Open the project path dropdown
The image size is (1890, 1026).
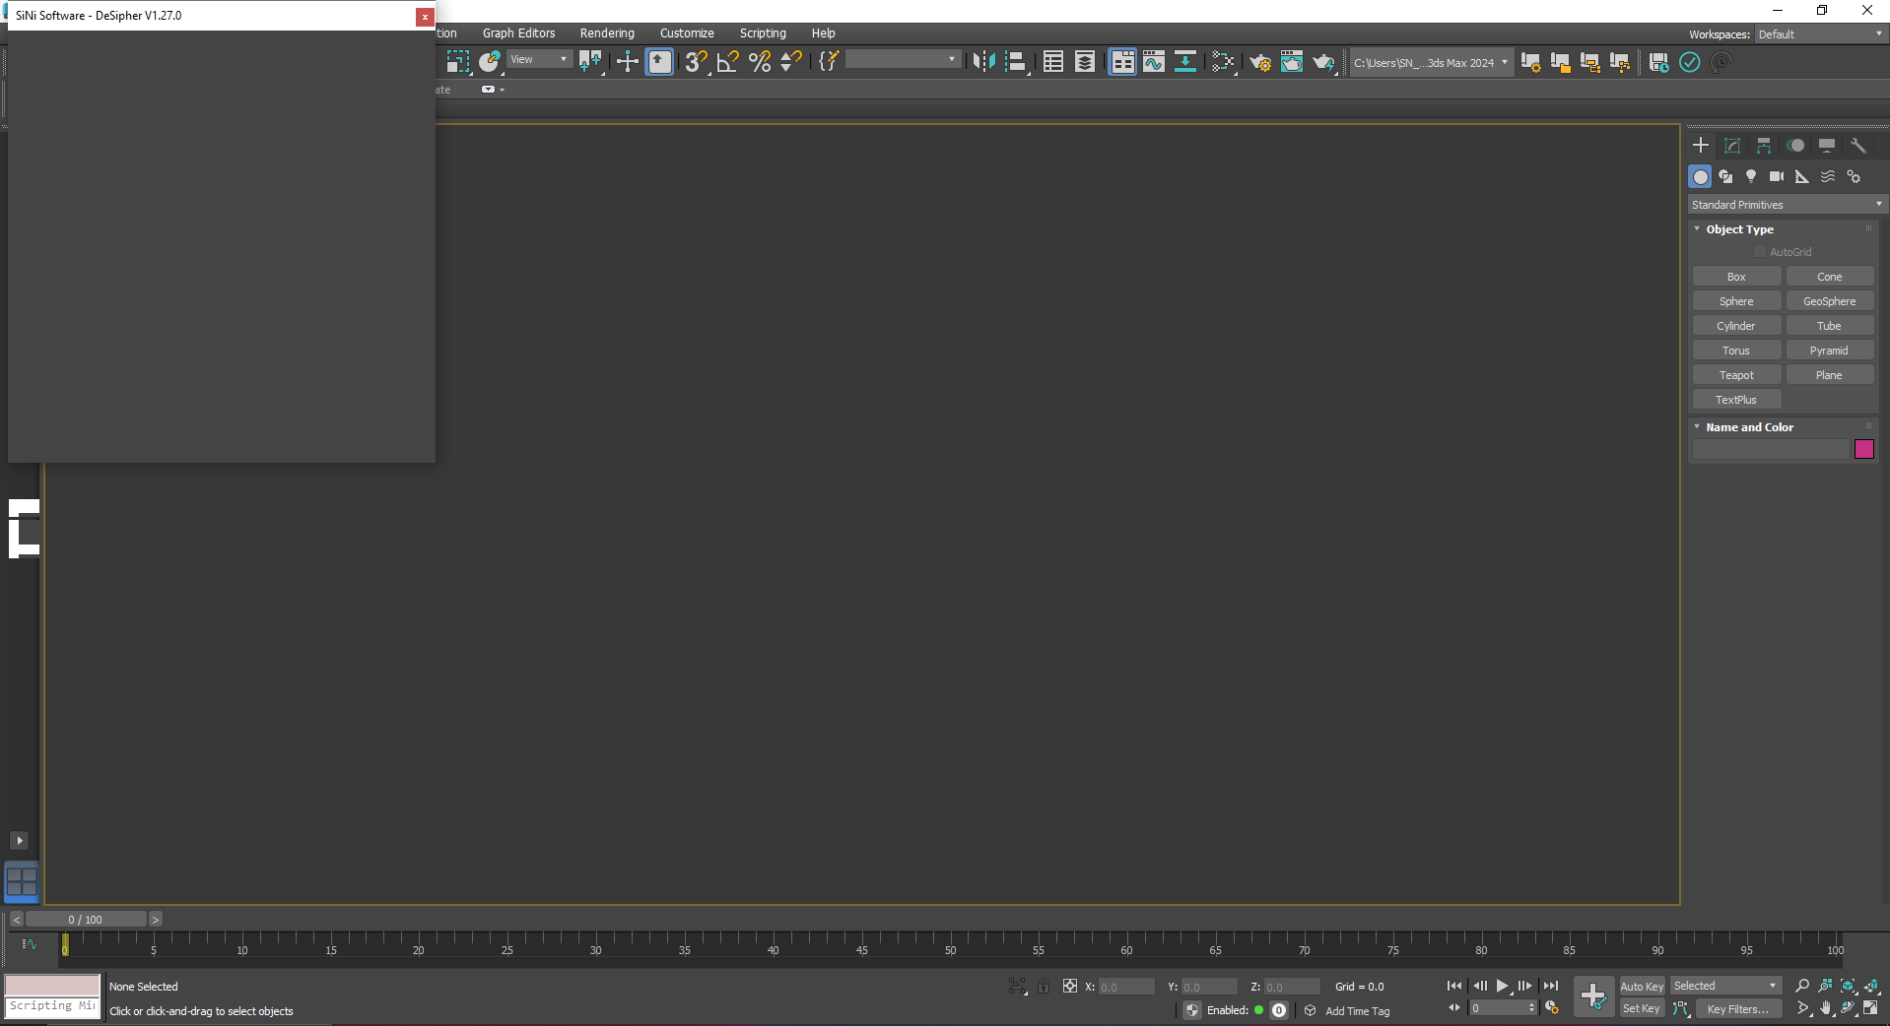pyautogui.click(x=1432, y=63)
